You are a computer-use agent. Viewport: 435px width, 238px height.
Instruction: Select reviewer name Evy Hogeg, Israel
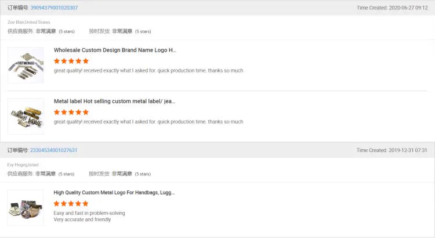[x=23, y=165]
